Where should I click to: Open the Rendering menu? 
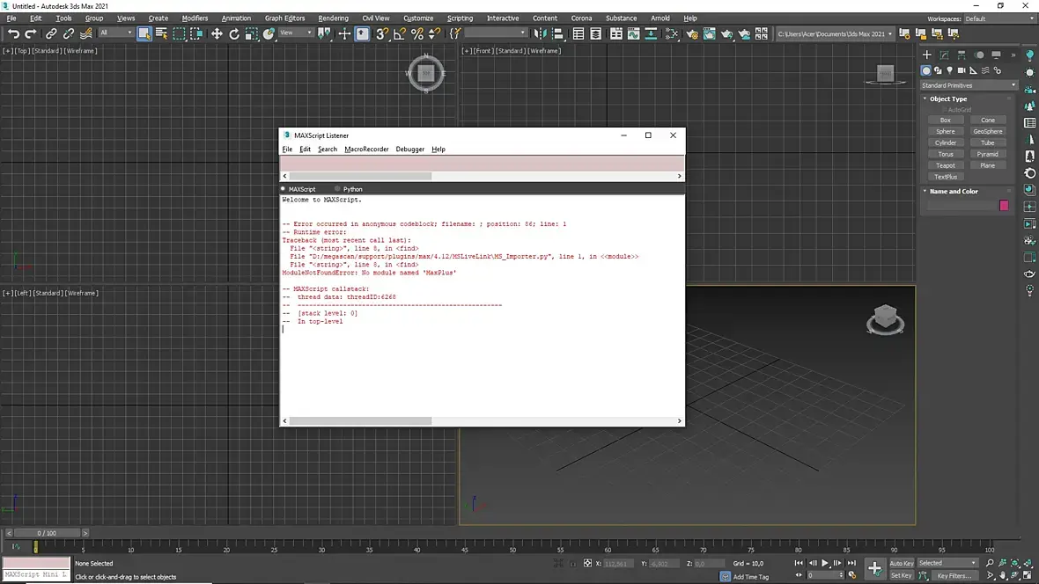333,18
